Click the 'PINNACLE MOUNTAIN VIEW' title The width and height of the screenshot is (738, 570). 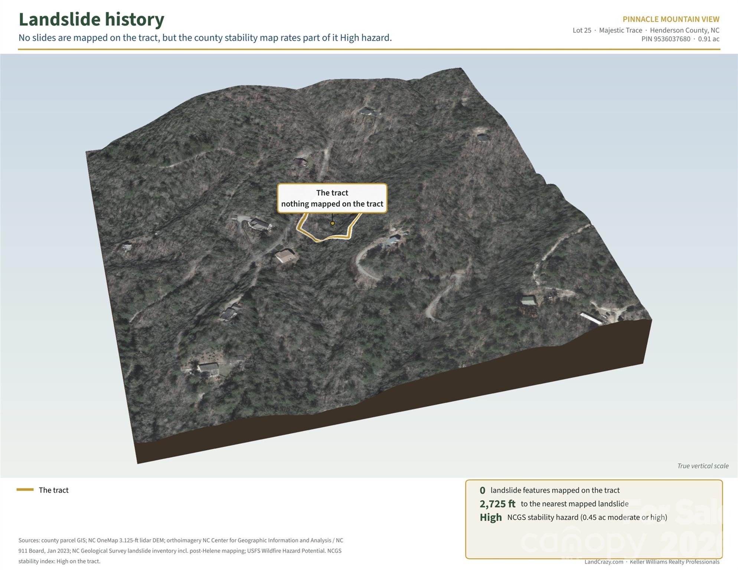(x=671, y=19)
